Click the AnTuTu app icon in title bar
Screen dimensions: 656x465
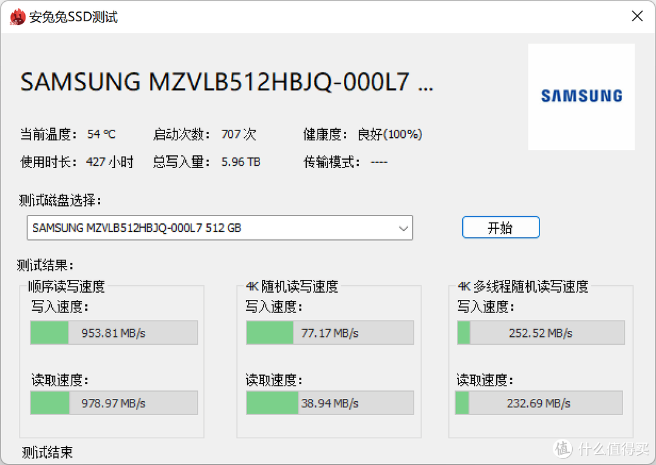18,17
